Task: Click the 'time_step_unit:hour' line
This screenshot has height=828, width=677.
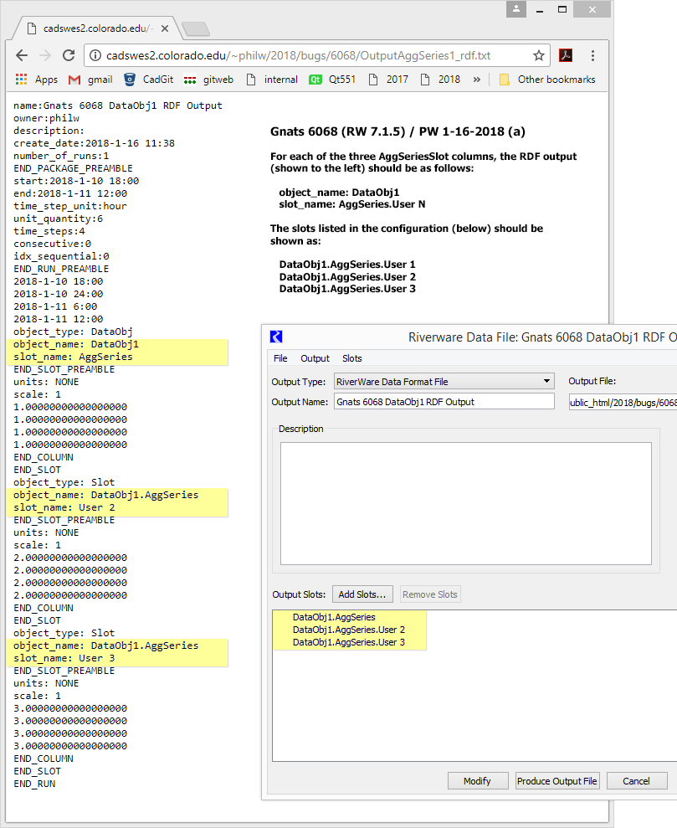Action: tap(70, 206)
